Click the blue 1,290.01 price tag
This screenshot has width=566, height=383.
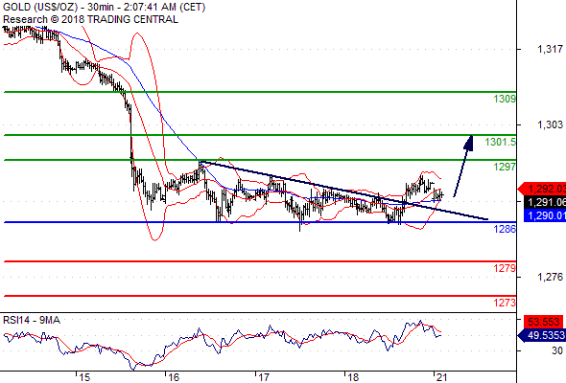(x=544, y=215)
